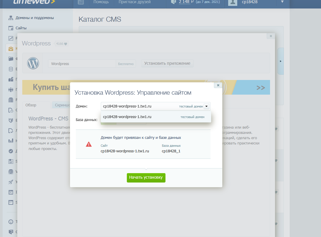Click the cp18428_1 database name
This screenshot has height=237, width=321.
pos(171,151)
